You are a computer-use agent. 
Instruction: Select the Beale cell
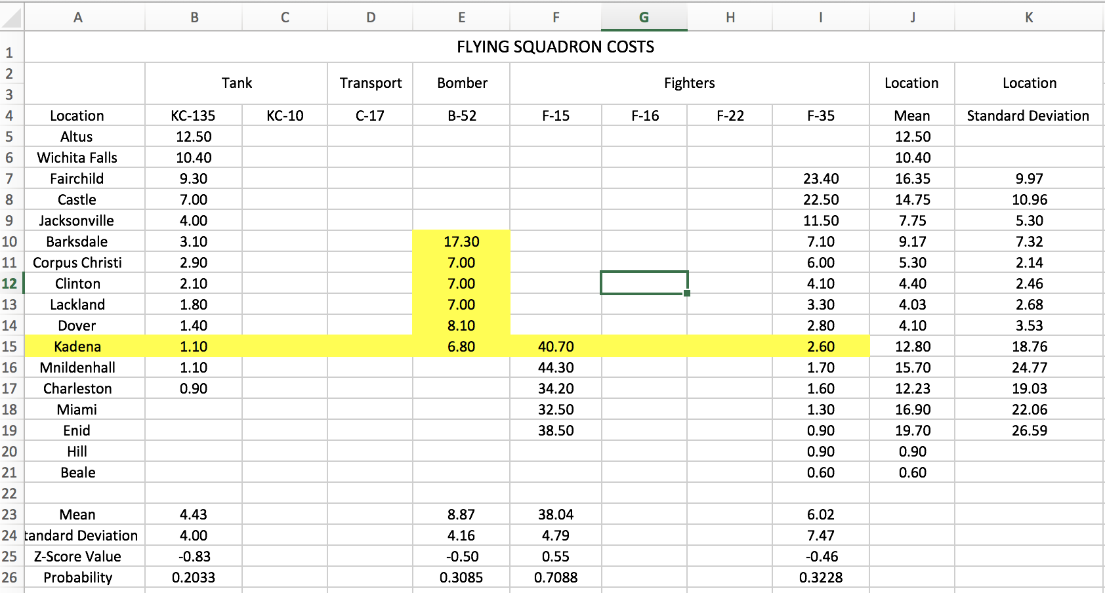tap(85, 472)
